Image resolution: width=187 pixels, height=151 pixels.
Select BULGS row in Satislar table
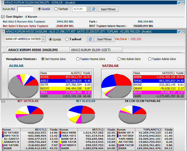pyautogui.click(x=159, y=92)
